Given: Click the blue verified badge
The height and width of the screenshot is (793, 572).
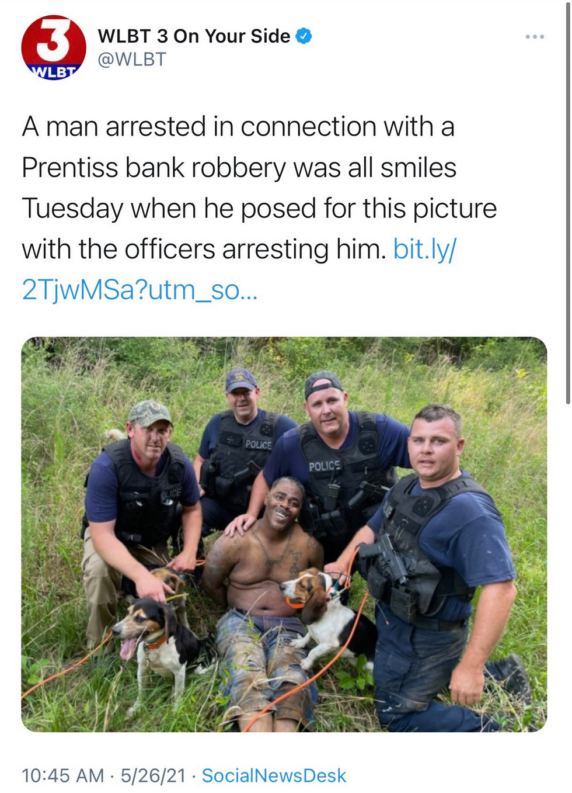Looking at the screenshot, I should pyautogui.click(x=304, y=36).
